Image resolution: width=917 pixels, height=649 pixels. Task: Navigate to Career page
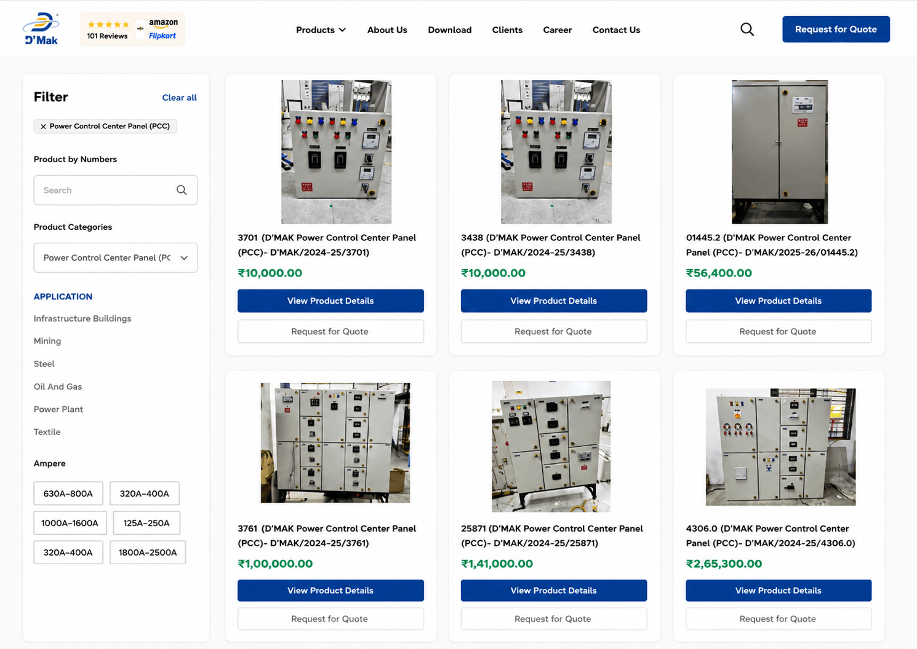(x=558, y=29)
